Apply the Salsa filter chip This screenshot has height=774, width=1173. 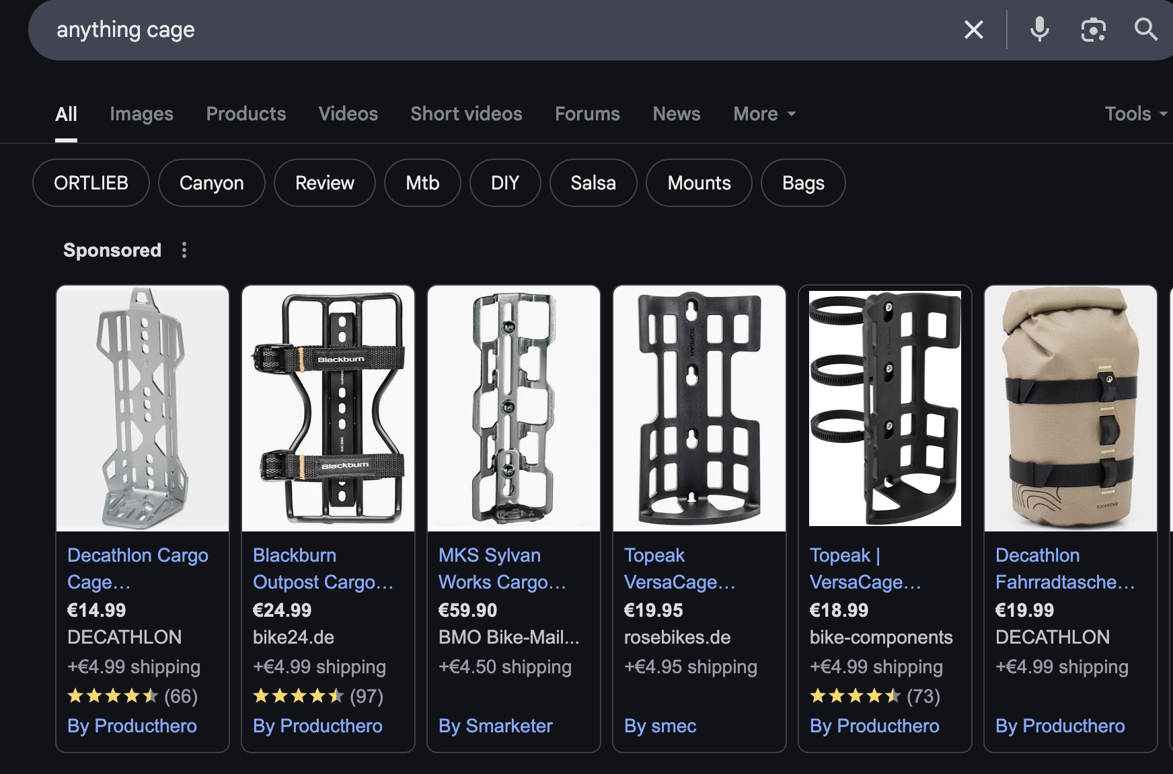(x=593, y=183)
